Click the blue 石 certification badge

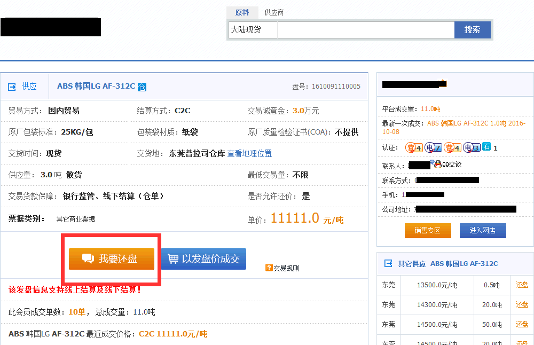coord(486,146)
